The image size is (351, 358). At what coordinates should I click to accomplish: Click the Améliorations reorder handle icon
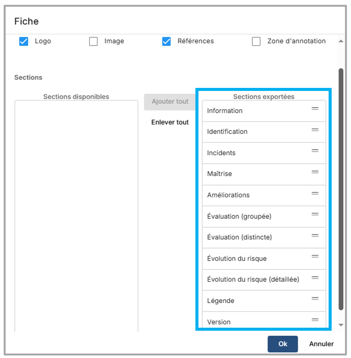[315, 193]
